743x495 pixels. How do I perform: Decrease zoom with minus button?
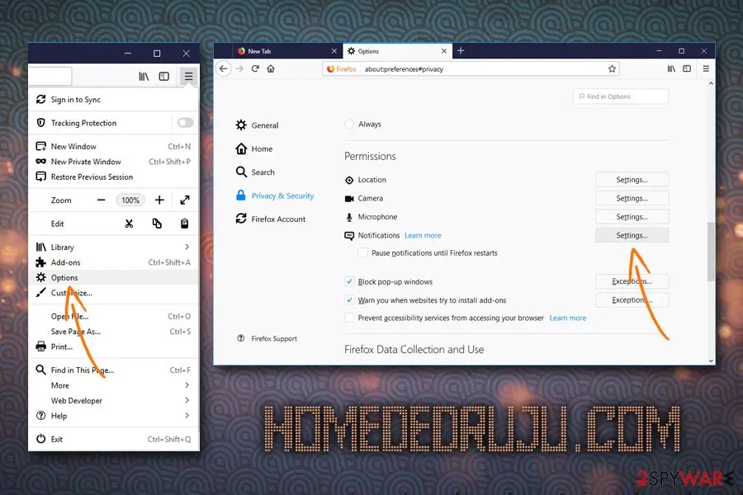pos(101,200)
